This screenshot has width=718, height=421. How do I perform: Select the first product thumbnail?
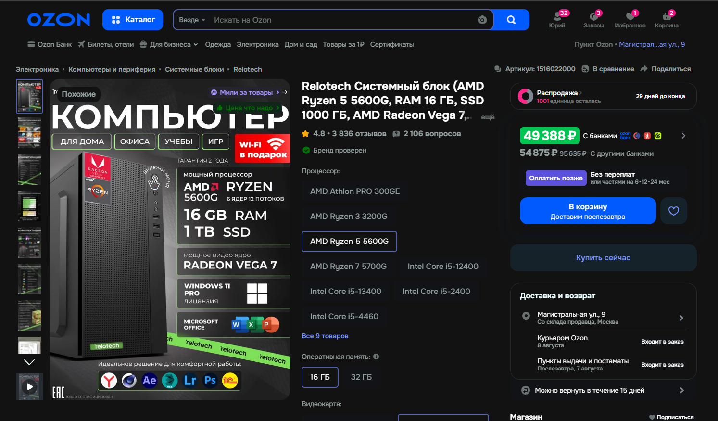(29, 96)
